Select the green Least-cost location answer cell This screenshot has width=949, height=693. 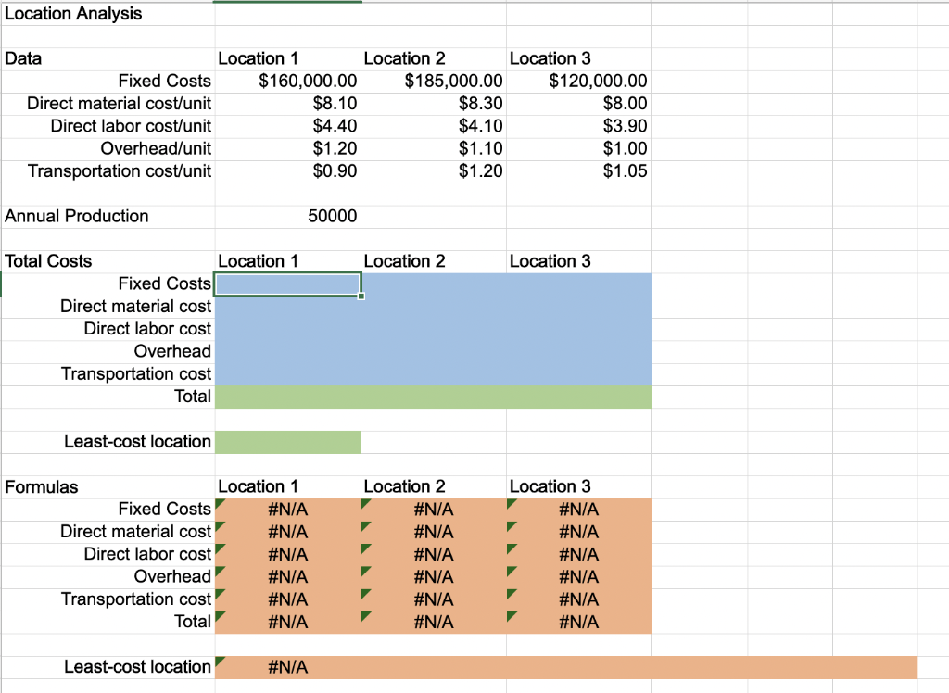(287, 442)
